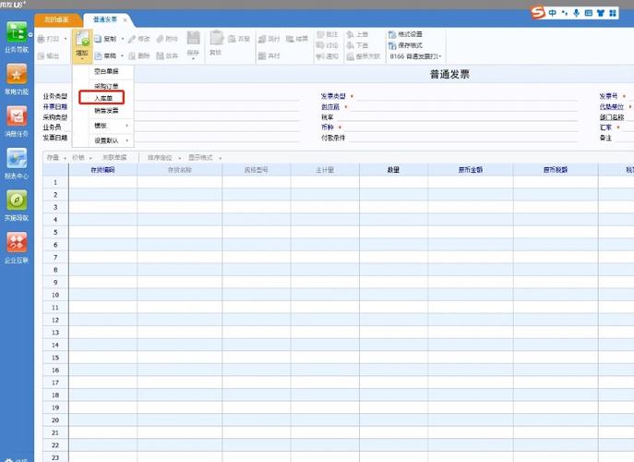Image resolution: width=634 pixels, height=462 pixels.
Task: Click the 复制 (Copy) toolbar button
Action: click(x=106, y=39)
